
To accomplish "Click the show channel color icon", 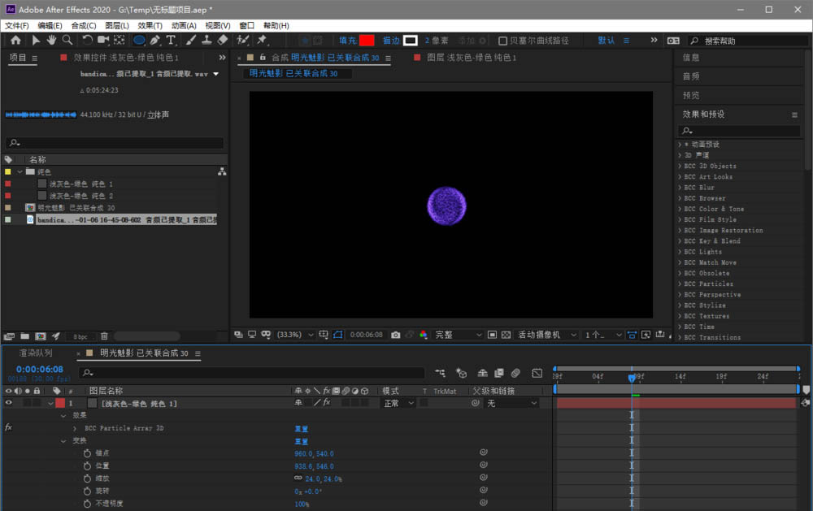I will [x=424, y=335].
